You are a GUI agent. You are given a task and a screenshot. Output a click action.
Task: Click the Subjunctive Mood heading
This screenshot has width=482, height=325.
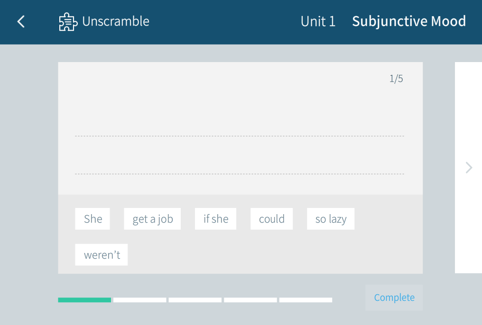[x=409, y=22]
